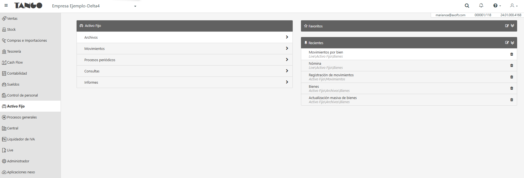This screenshot has height=178, width=524.
Task: Open Tesorería module in sidebar
Action: tap(14, 51)
